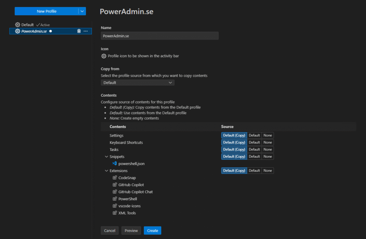Set Tasks source to Default (Copy)

tap(234, 149)
